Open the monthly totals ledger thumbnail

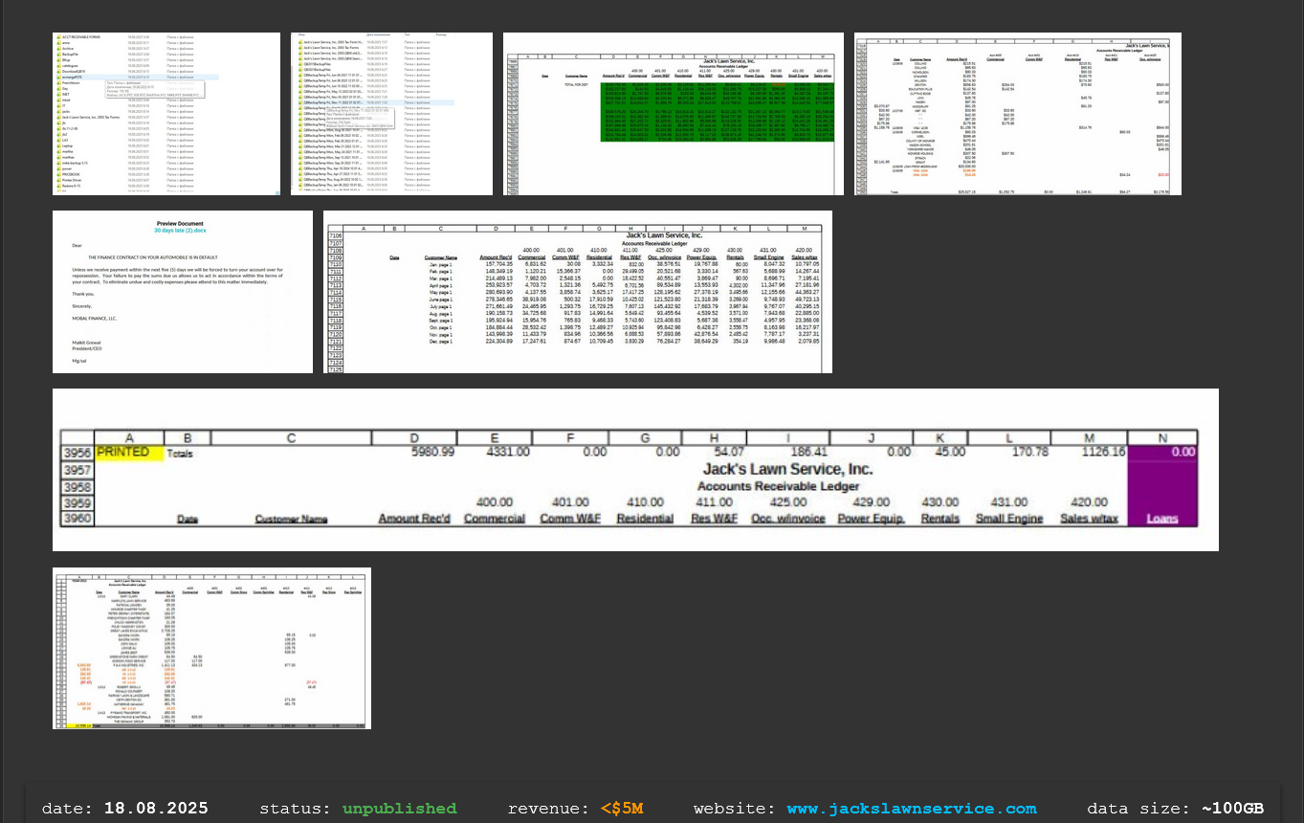578,292
